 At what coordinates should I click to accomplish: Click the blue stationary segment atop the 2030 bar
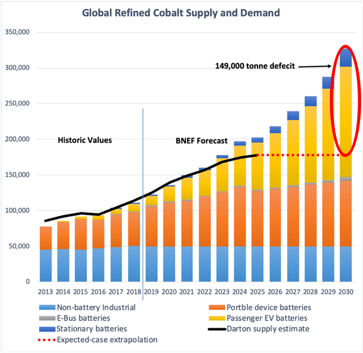click(x=346, y=58)
